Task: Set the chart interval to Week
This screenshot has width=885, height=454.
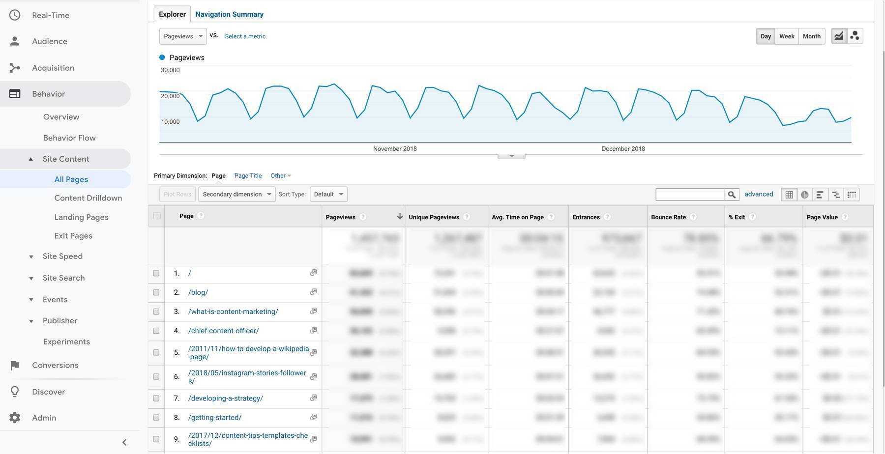Action: pos(787,36)
